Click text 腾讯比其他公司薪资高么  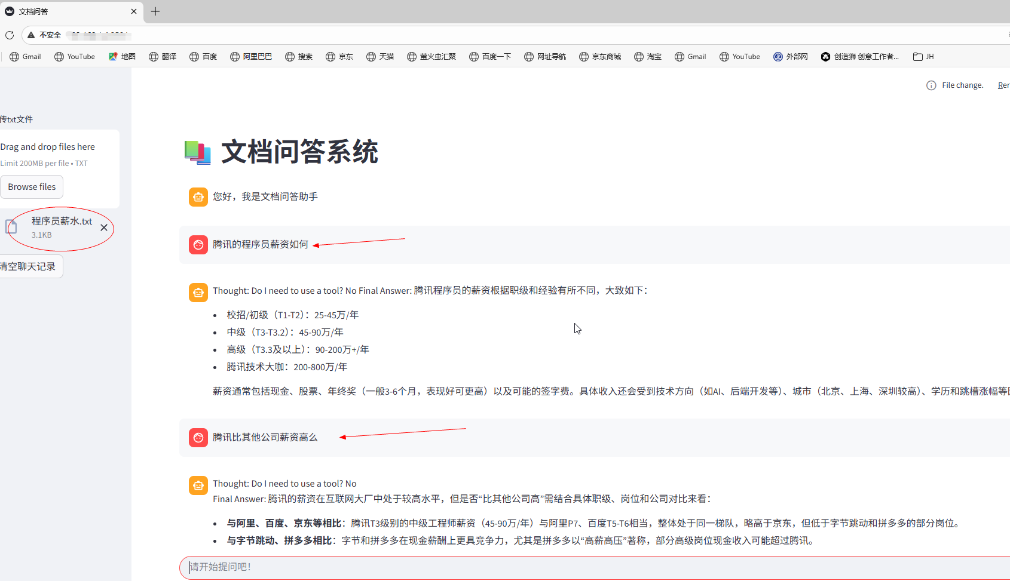pyautogui.click(x=265, y=437)
